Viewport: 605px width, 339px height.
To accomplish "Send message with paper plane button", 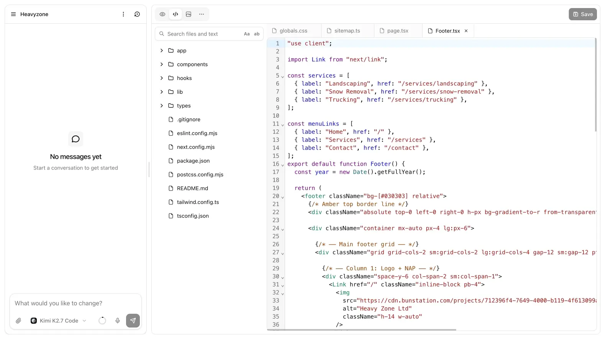I will click(133, 321).
